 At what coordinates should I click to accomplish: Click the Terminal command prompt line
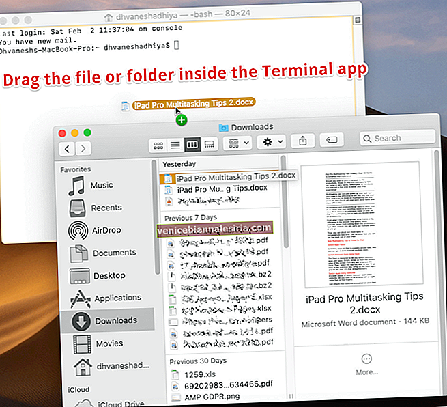click(88, 47)
